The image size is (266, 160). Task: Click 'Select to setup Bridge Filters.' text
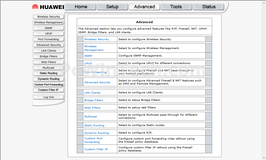tap(140, 100)
